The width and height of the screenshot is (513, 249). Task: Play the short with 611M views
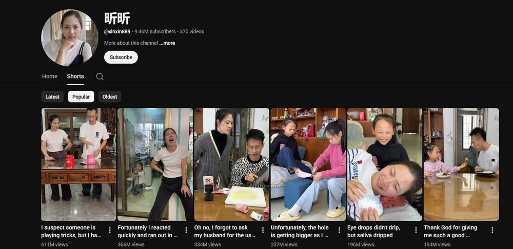click(78, 164)
